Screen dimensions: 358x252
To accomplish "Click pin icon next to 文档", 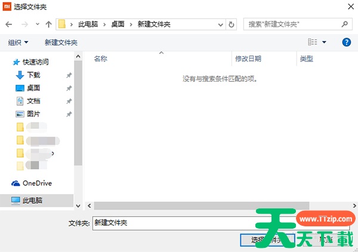I will point(69,101).
